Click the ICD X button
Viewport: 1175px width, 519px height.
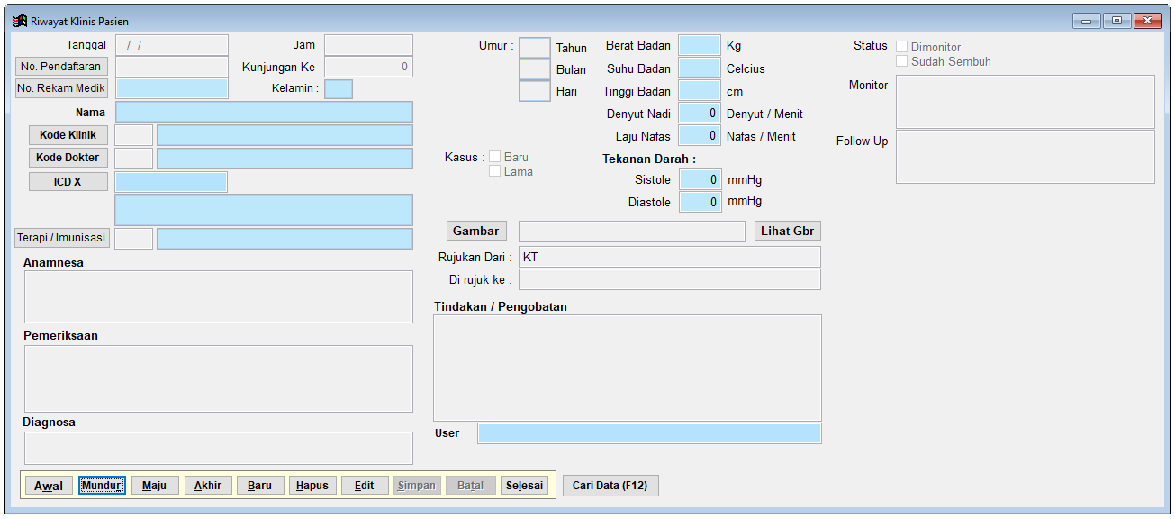pyautogui.click(x=68, y=182)
